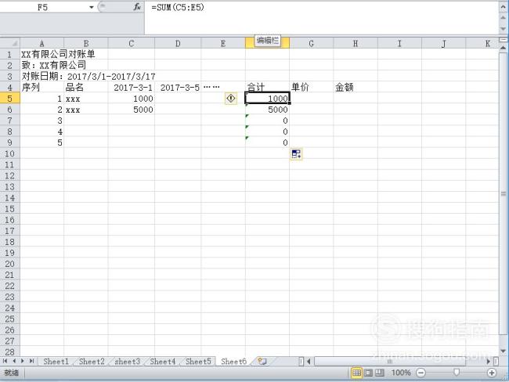Switch to the Sheet5 tab
Viewport: 509px width, 382px height.
(x=198, y=361)
